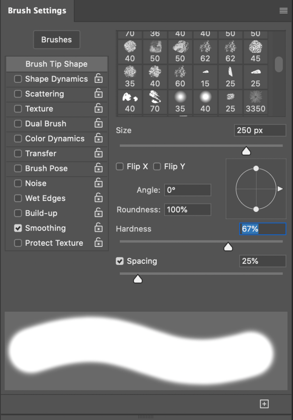The width and height of the screenshot is (293, 420).
Task: Select the Brush Tip Shape section
Action: (57, 64)
